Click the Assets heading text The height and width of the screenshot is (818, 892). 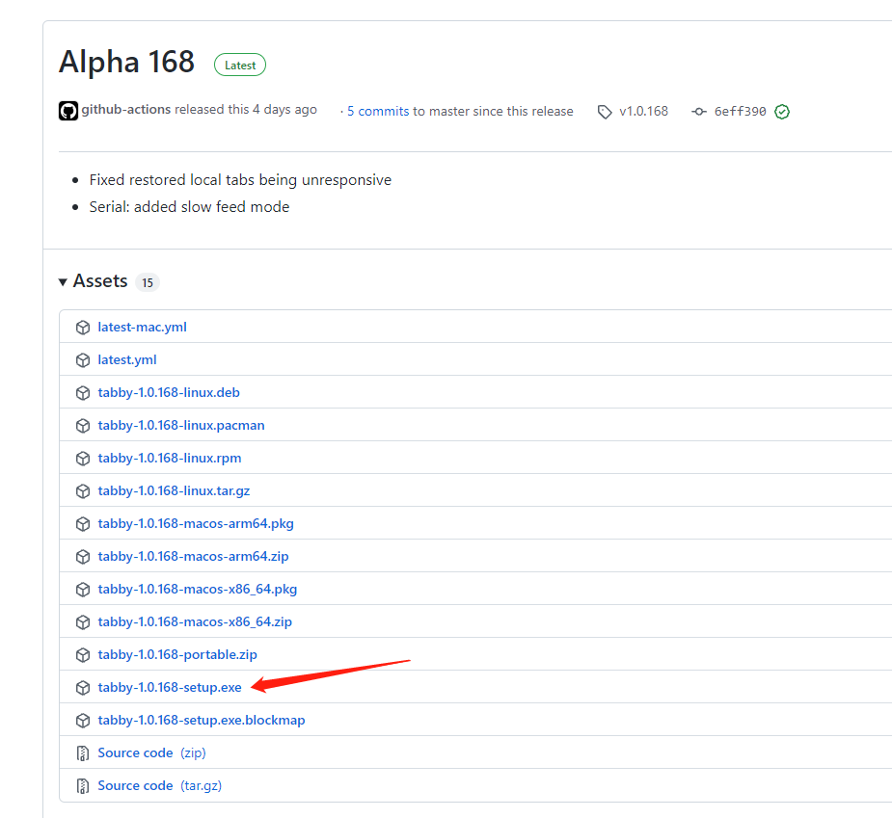point(100,281)
